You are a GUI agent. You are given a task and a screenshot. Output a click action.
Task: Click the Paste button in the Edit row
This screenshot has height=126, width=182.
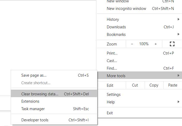[173, 85]
